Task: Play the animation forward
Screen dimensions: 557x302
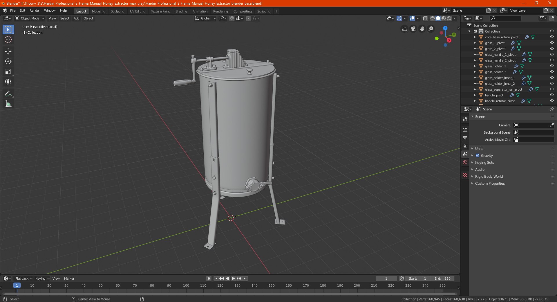Action: point(233,278)
